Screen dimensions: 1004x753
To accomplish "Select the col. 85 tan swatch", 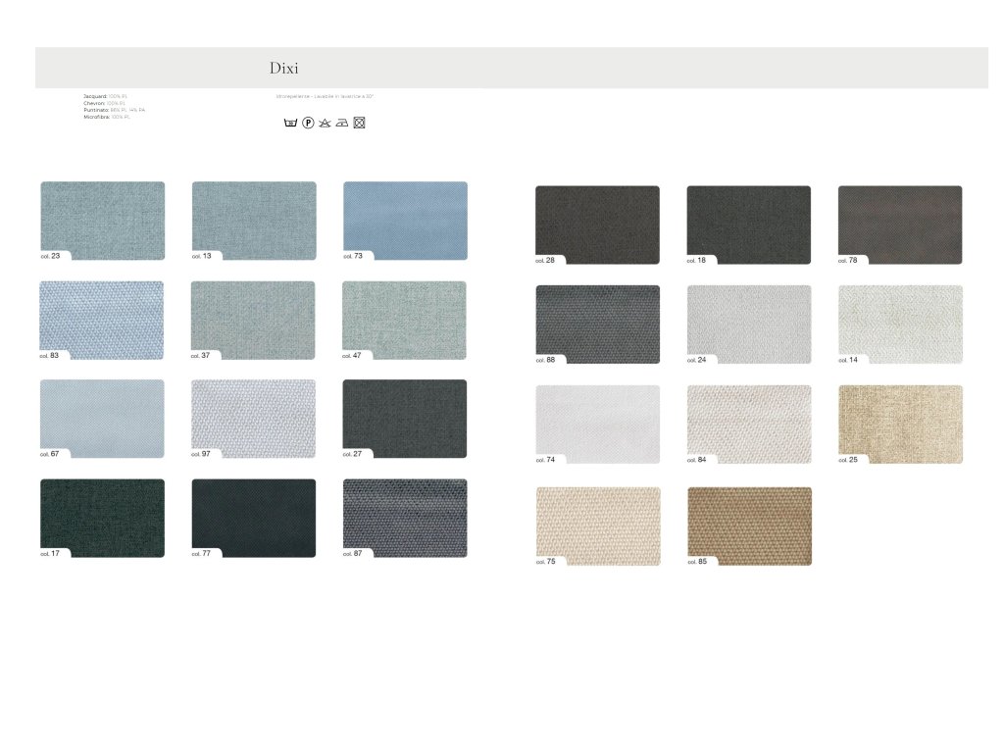I will coord(749,526).
